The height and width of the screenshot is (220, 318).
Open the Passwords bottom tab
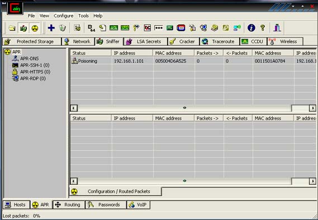106,205
